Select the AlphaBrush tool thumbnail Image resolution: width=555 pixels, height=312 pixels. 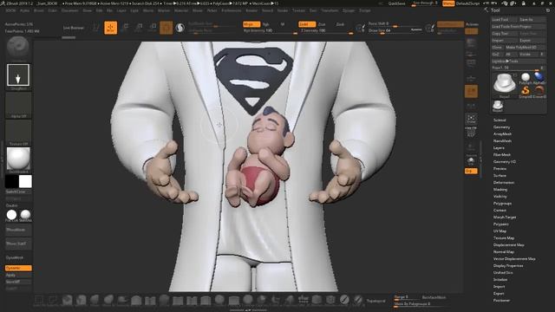(x=539, y=79)
